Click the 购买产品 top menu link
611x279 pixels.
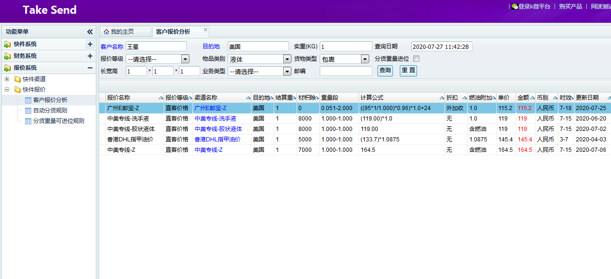[x=570, y=7]
